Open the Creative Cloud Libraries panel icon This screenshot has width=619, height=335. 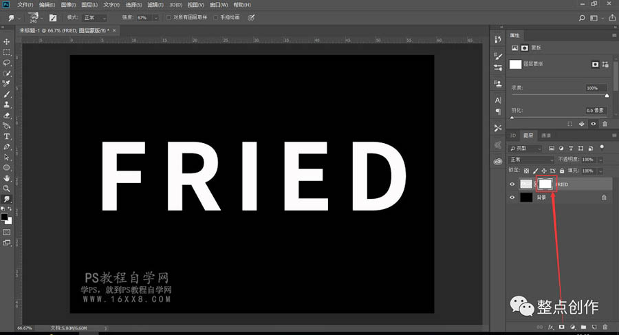[x=498, y=161]
